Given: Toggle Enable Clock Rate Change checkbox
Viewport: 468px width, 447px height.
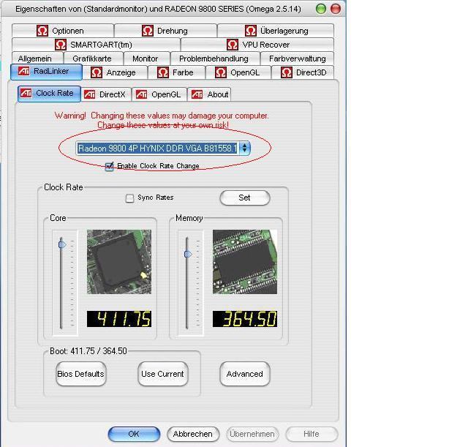Looking at the screenshot, I should (x=109, y=166).
